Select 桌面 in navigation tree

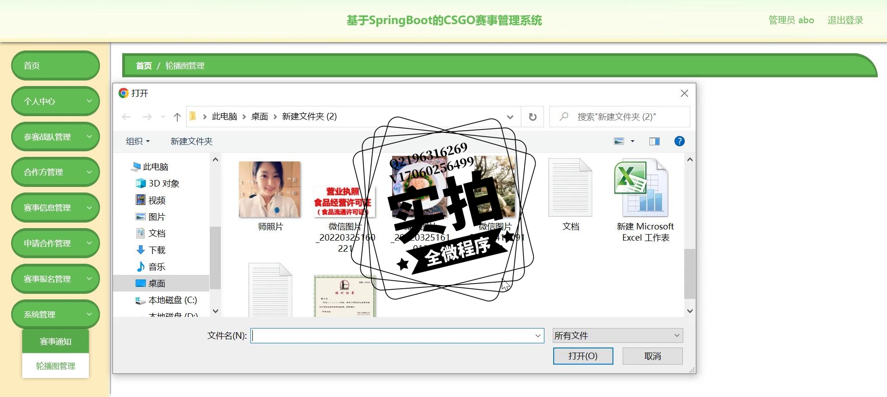[161, 283]
